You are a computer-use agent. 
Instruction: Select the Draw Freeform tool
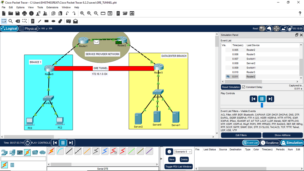(60, 21)
